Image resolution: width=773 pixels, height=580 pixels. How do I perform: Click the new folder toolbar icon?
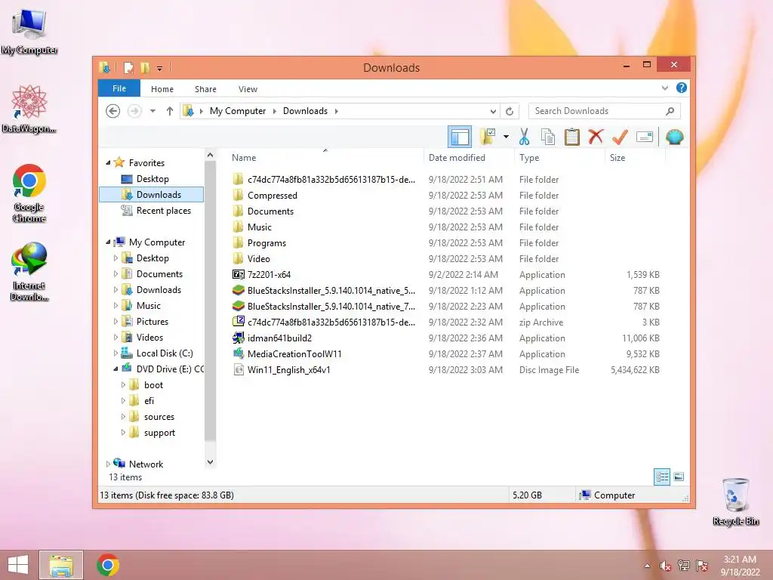click(x=488, y=137)
